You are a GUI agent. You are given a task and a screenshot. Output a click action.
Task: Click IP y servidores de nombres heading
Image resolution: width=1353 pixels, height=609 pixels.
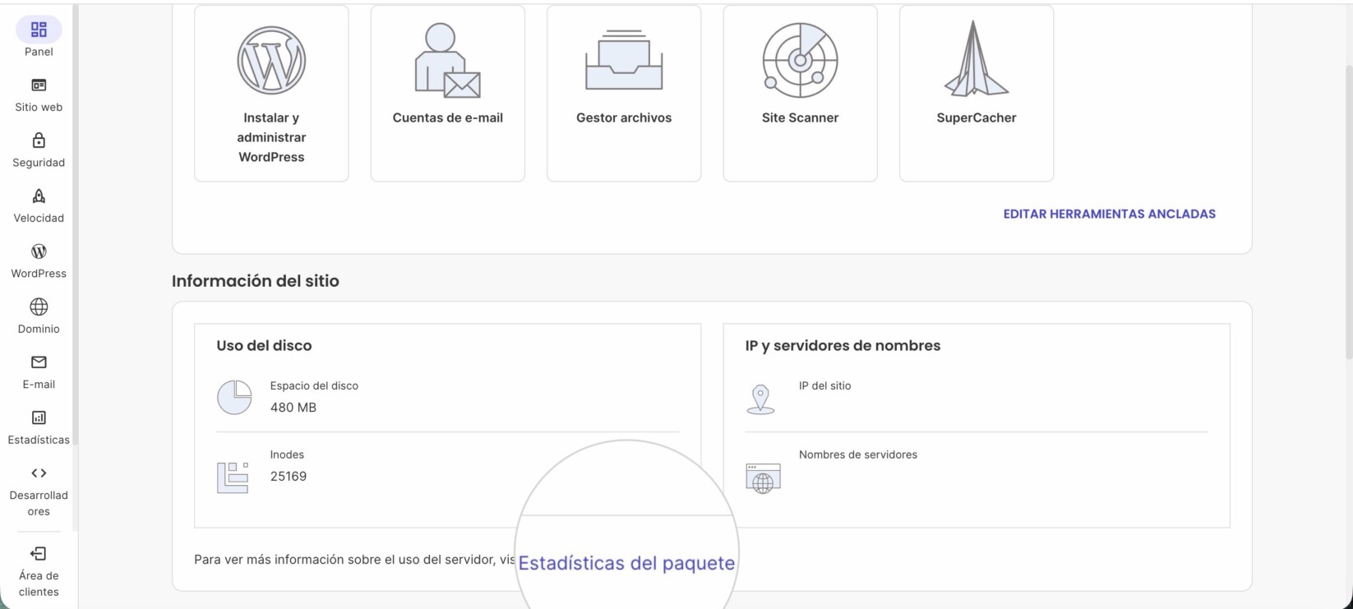click(843, 346)
